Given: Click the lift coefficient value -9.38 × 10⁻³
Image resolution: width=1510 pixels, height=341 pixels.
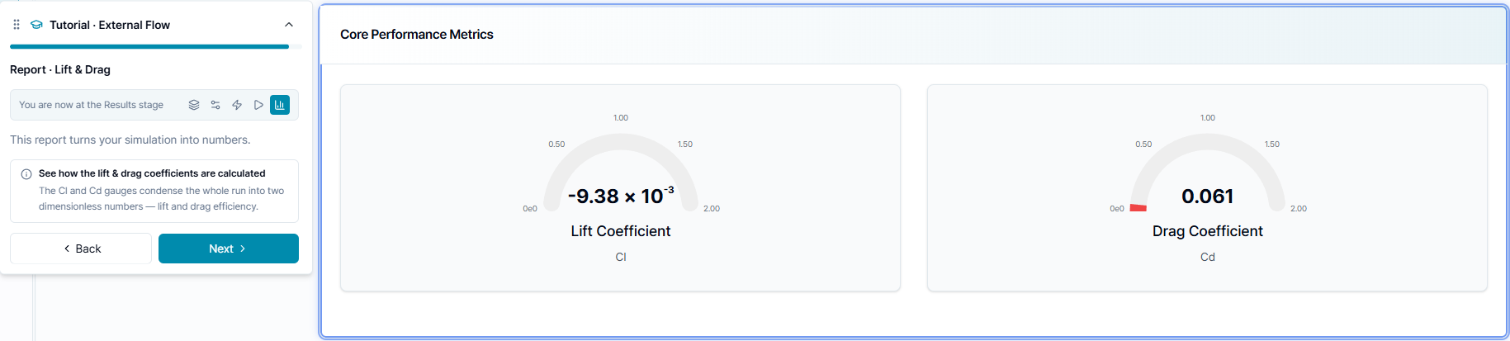Looking at the screenshot, I should 621,196.
